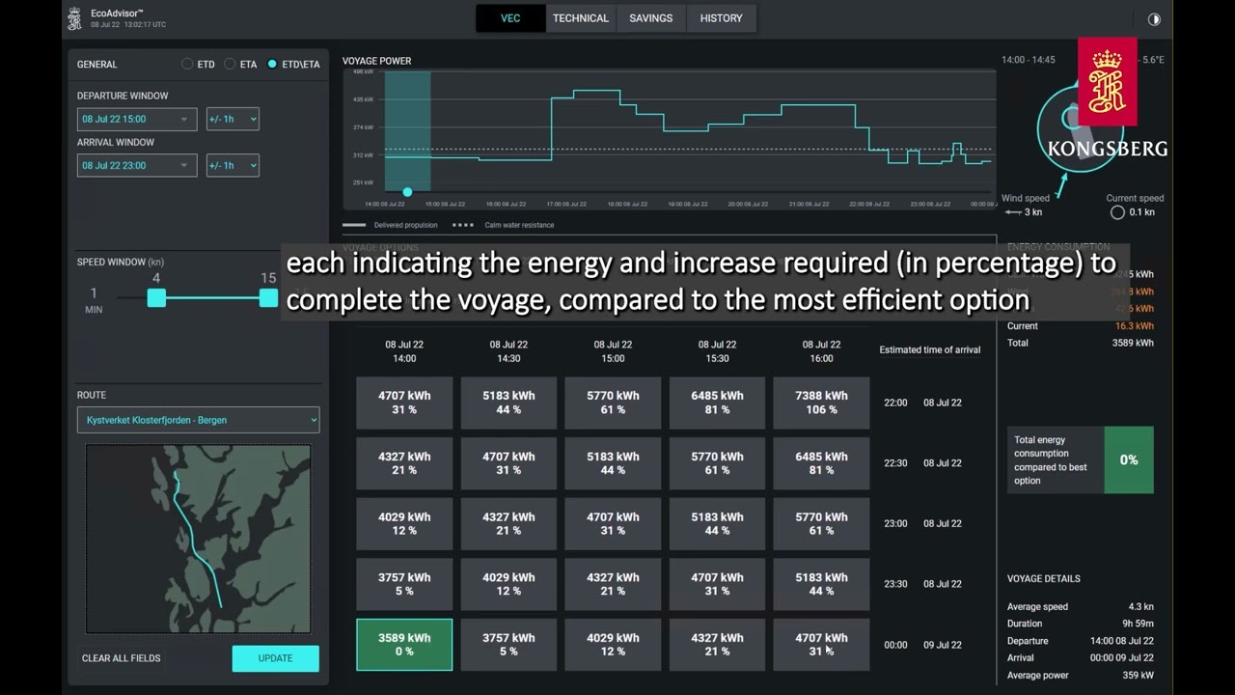
Task: Click the current speed circle icon
Action: [x=1117, y=212]
